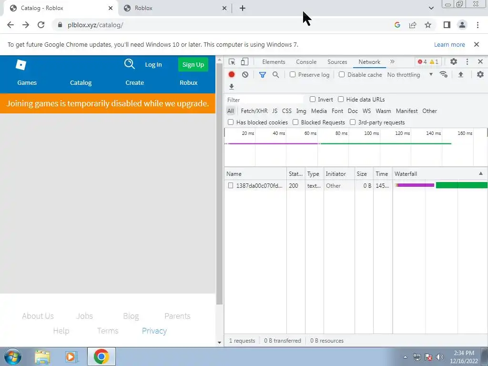Share this page icon
The image size is (488, 366).
[x=413, y=25]
